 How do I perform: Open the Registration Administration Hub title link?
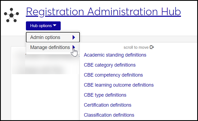pos(103,12)
